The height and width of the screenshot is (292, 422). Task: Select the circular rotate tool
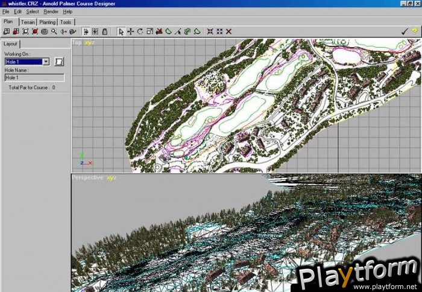click(x=140, y=31)
